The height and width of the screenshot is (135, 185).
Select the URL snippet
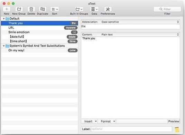[39, 28]
